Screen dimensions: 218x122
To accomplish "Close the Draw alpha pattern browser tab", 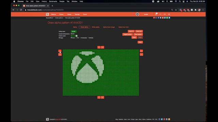I will coord(48,6).
